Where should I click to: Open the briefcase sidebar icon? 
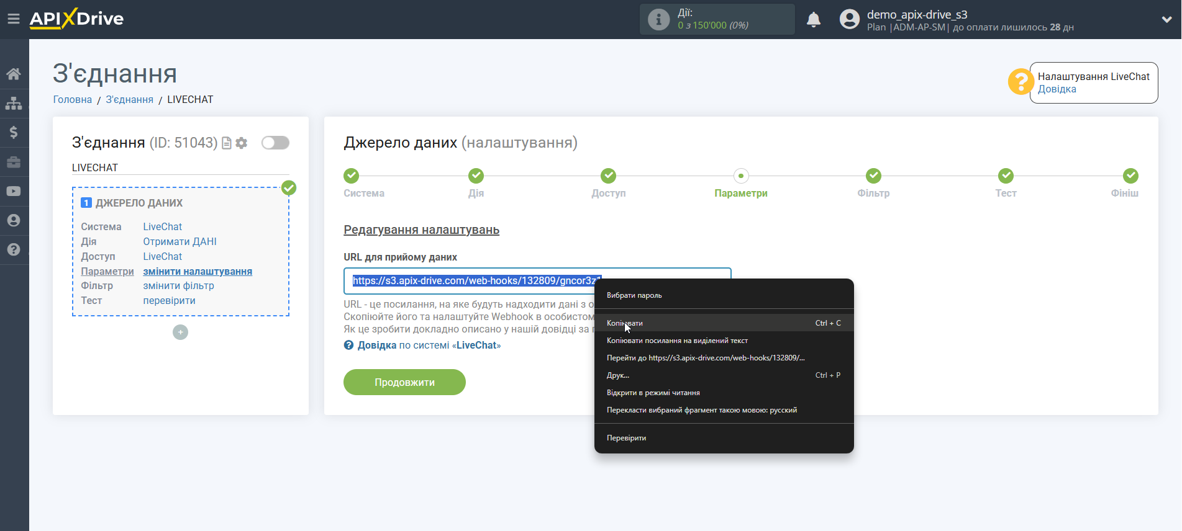(14, 162)
